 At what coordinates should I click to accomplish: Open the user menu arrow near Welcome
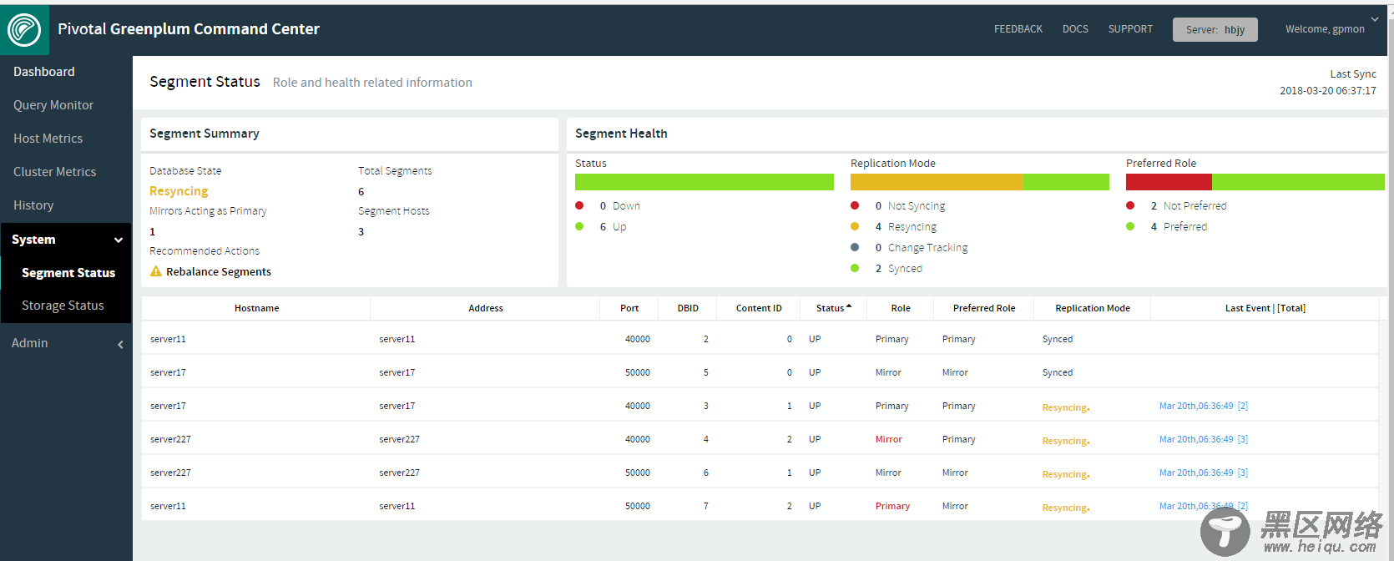1375,19
